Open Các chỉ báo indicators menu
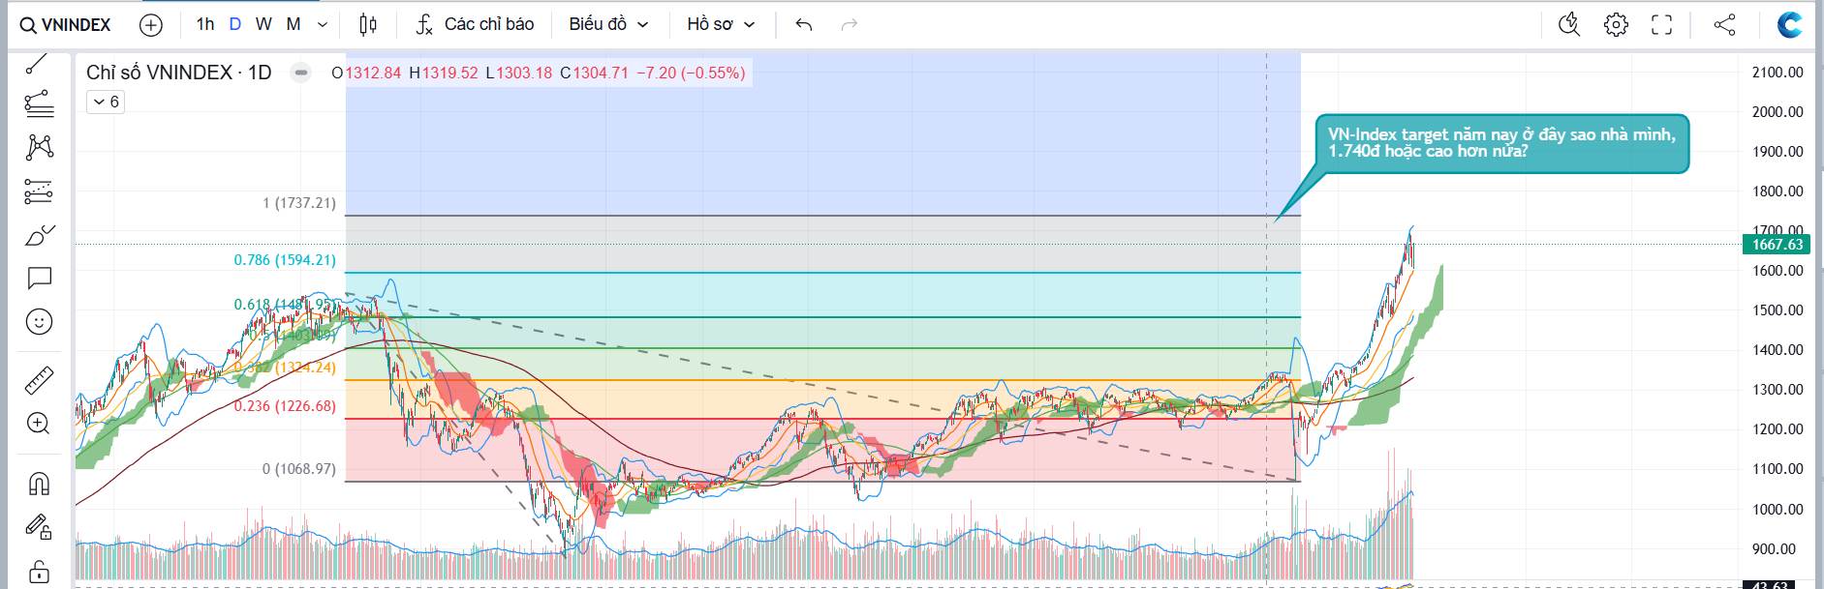The width and height of the screenshot is (1824, 589). [x=475, y=24]
